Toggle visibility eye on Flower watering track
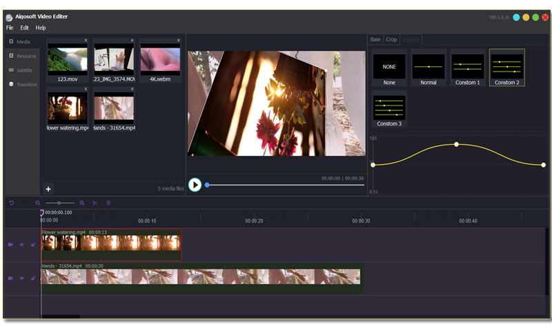Viewport: 552px width, 331px height. tap(21, 245)
